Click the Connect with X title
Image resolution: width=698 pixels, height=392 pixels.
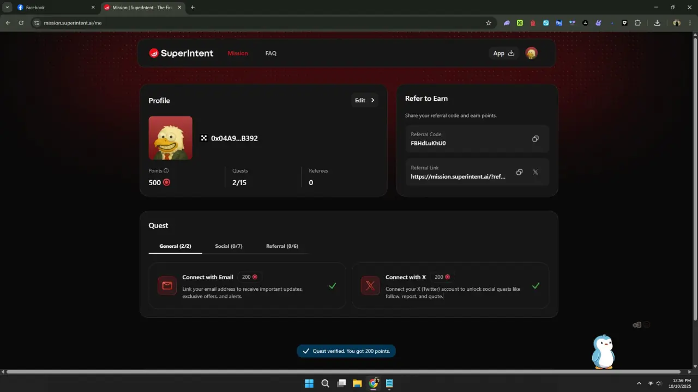coord(406,277)
